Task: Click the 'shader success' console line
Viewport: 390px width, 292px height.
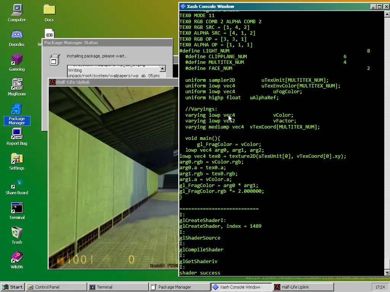Action: pyautogui.click(x=200, y=273)
